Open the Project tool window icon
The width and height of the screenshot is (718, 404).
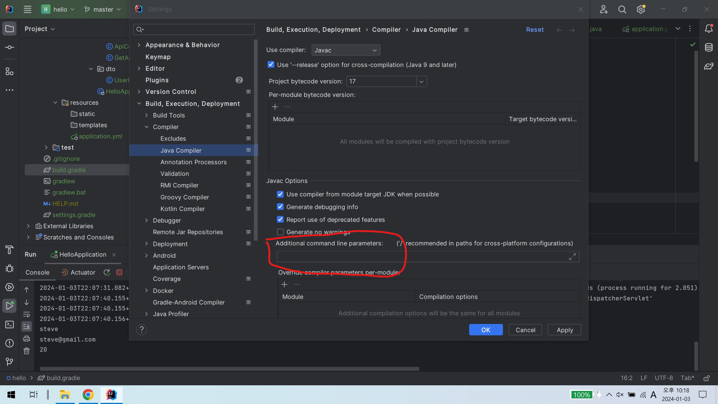[x=9, y=29]
